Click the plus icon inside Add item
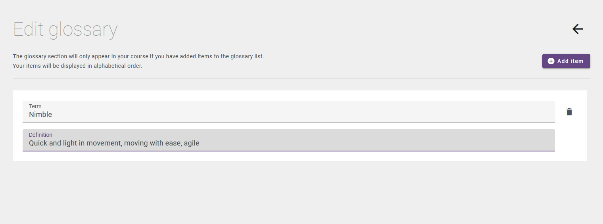603x224 pixels. [x=551, y=61]
